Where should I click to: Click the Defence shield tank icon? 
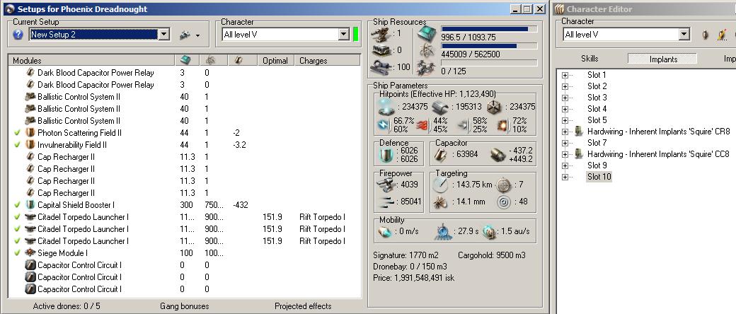click(386, 156)
